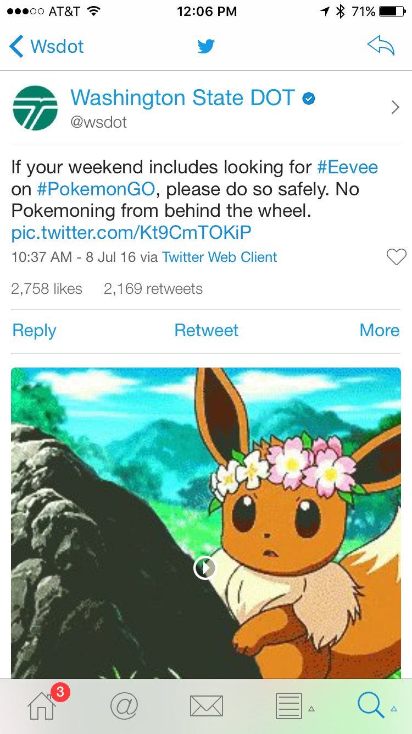The height and width of the screenshot is (734, 412).
Task: Tap the verified badge next to name
Action: click(x=309, y=98)
